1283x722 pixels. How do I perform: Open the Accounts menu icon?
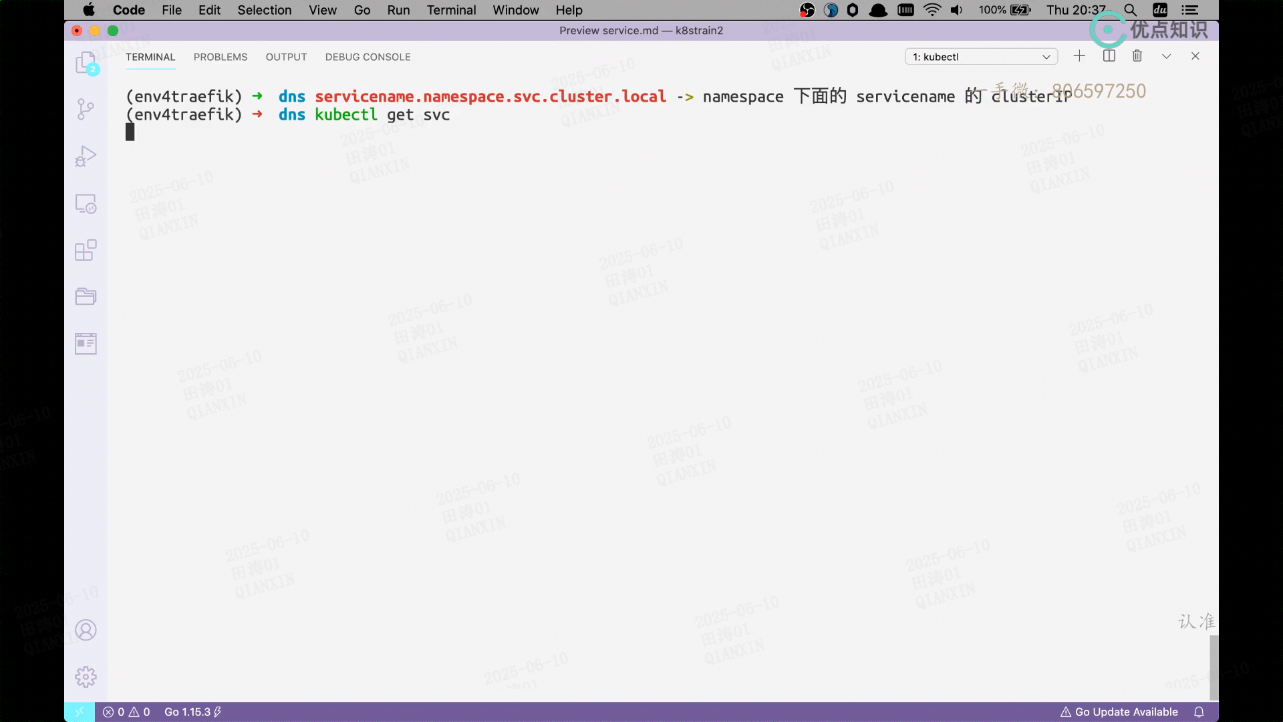(86, 630)
